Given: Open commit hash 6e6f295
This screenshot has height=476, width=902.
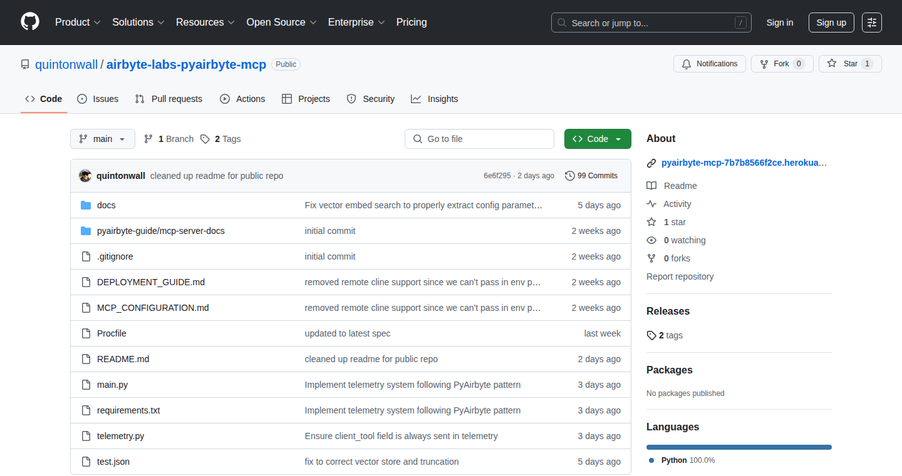Looking at the screenshot, I should tap(497, 176).
